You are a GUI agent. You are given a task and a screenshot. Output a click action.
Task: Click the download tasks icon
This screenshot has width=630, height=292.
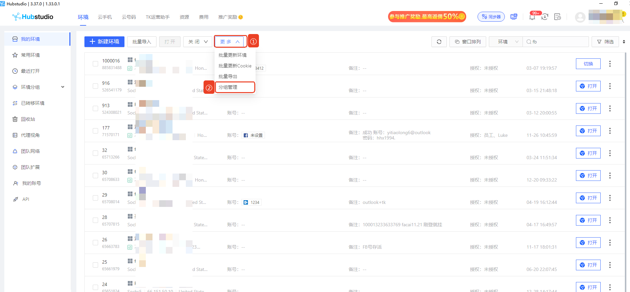(545, 17)
